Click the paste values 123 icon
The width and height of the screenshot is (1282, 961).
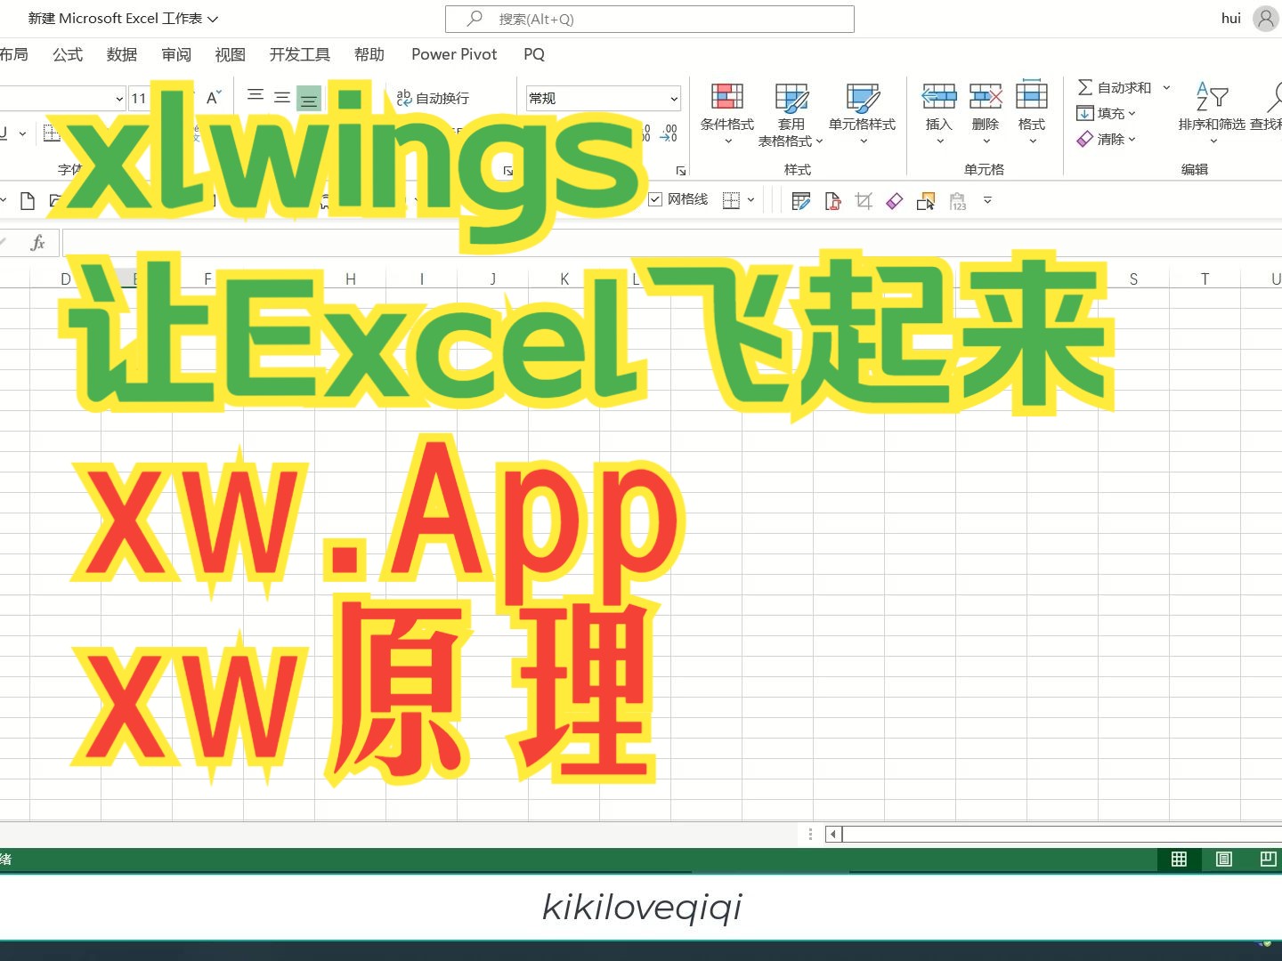click(958, 201)
